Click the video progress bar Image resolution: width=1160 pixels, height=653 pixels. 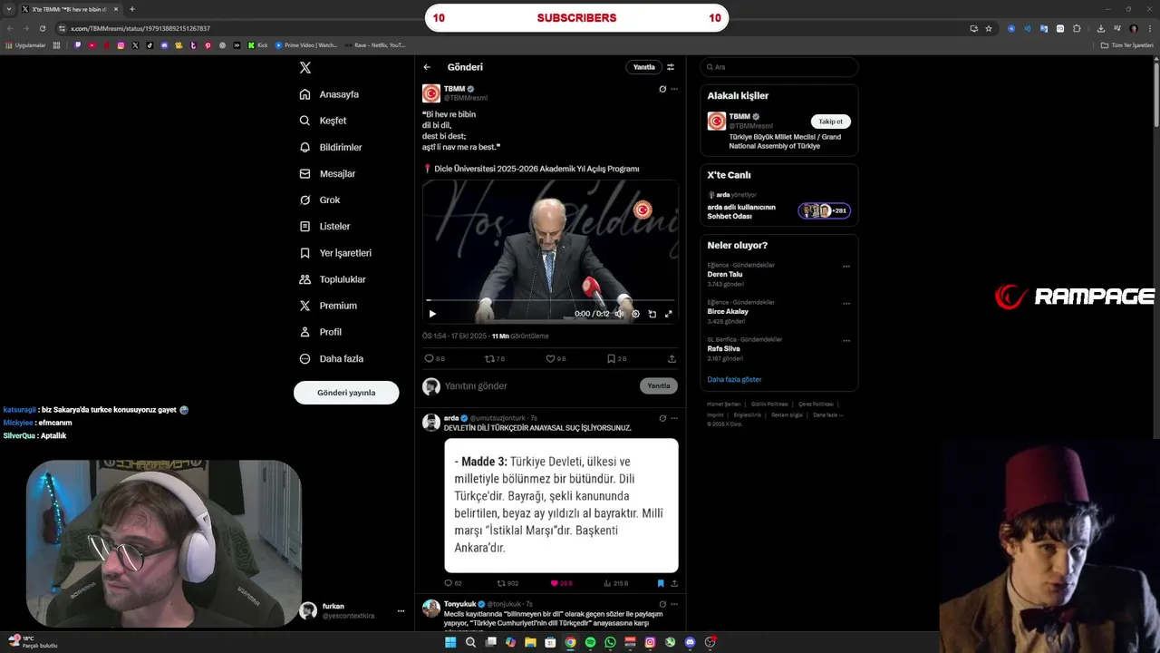click(550, 299)
